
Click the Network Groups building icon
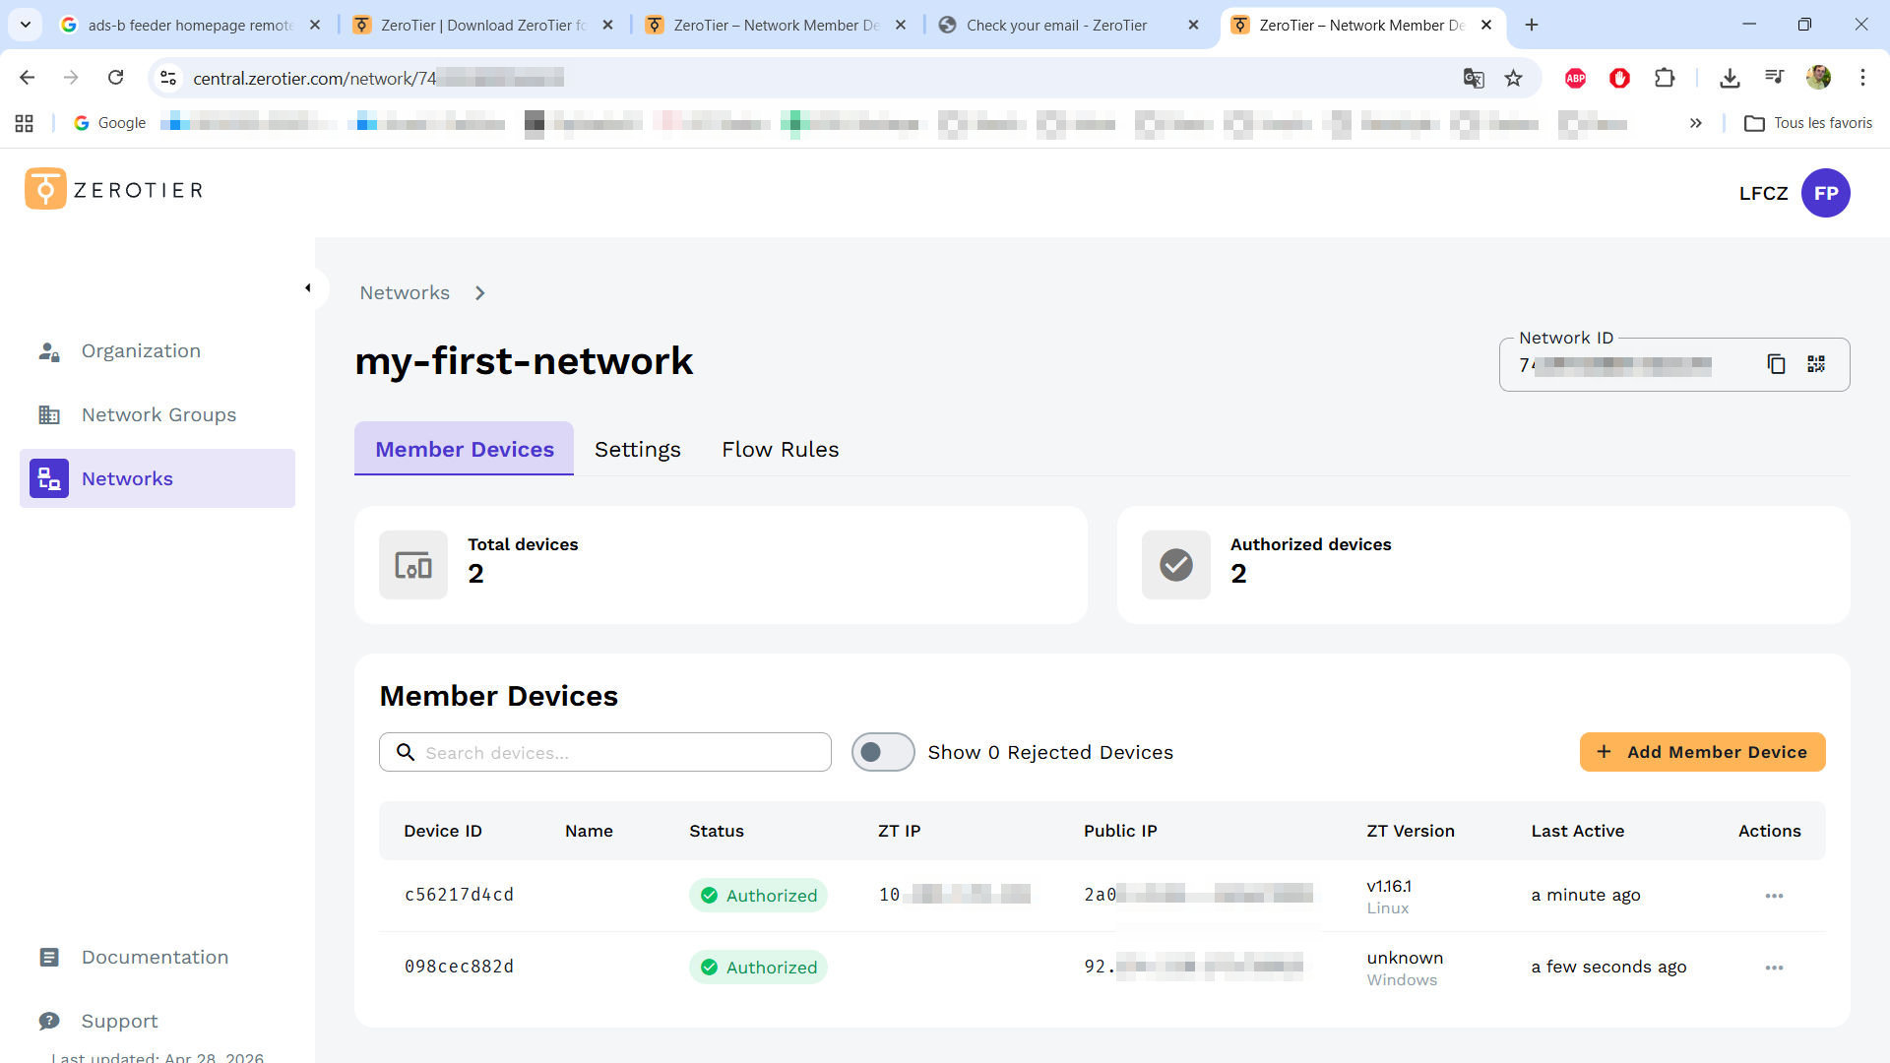(49, 415)
